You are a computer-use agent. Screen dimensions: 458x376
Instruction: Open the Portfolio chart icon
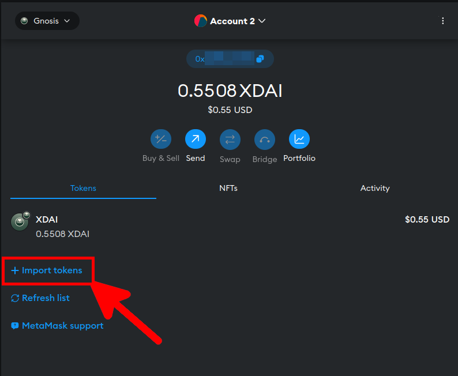(299, 139)
